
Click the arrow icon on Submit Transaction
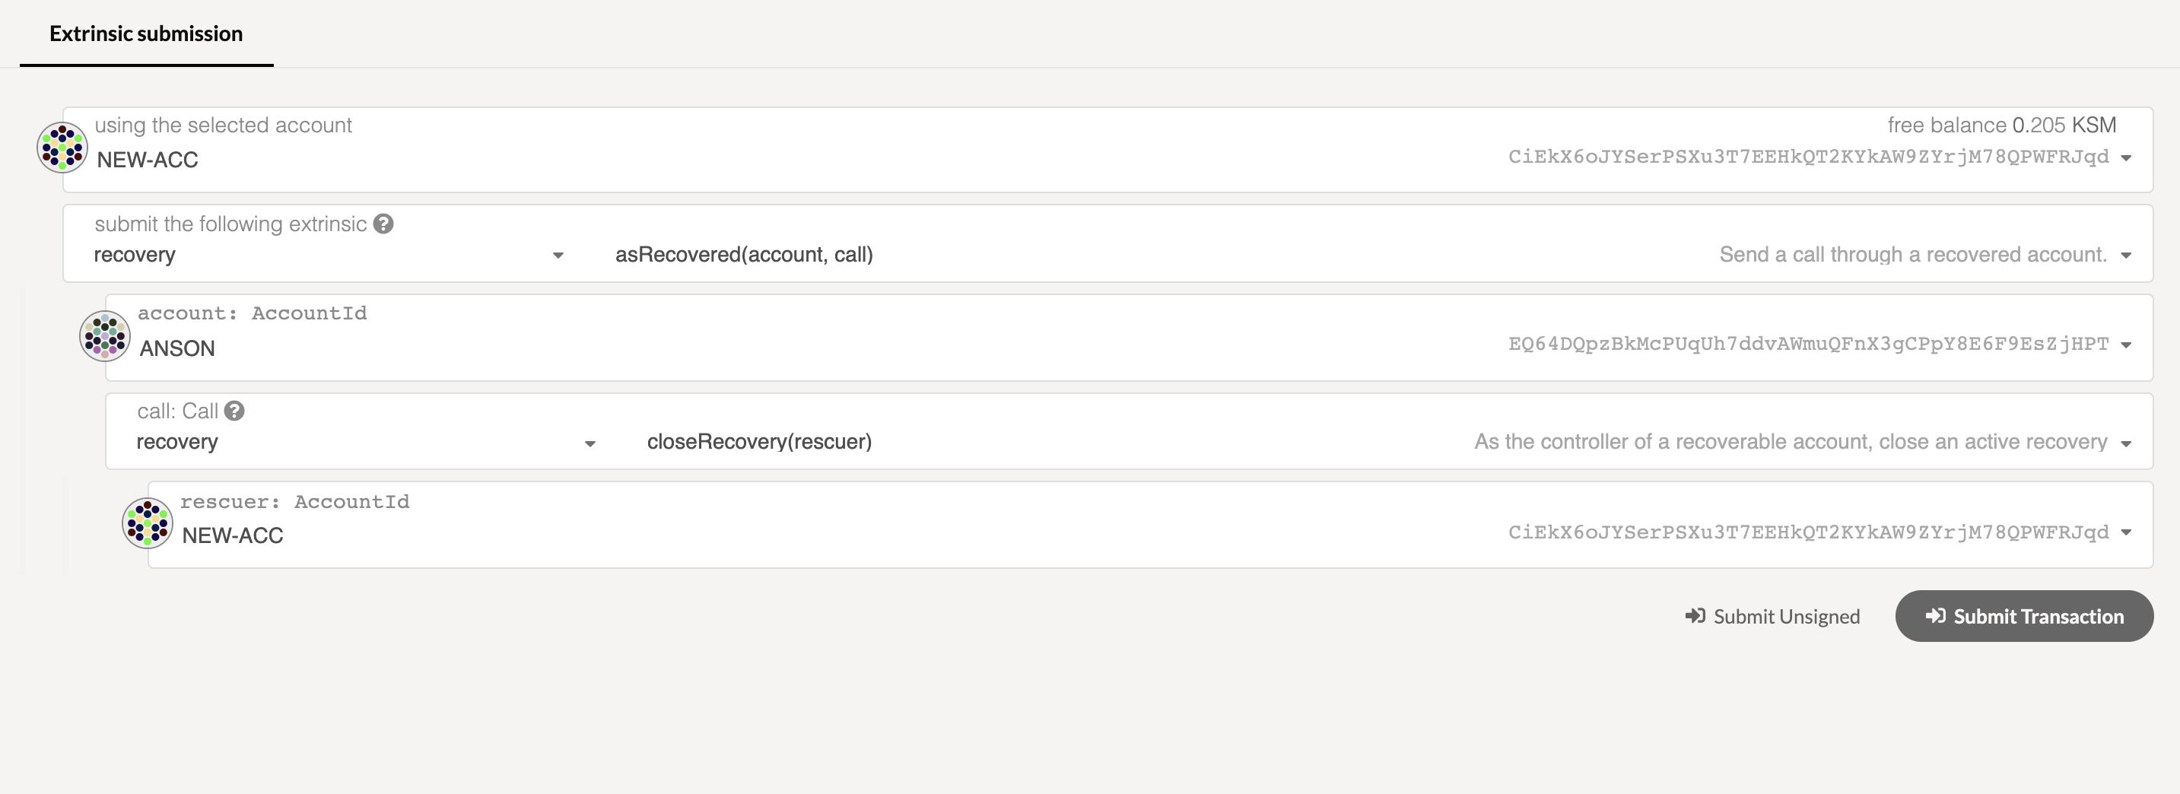[1934, 615]
